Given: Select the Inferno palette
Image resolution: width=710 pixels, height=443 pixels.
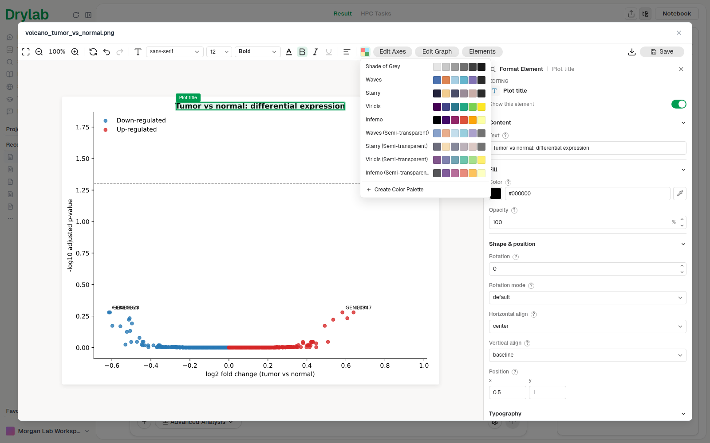Looking at the screenshot, I should tap(425, 120).
